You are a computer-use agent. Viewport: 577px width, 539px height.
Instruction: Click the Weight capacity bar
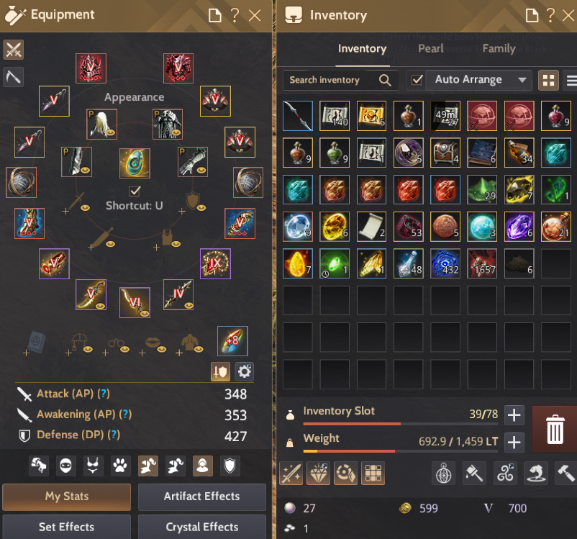(x=400, y=451)
